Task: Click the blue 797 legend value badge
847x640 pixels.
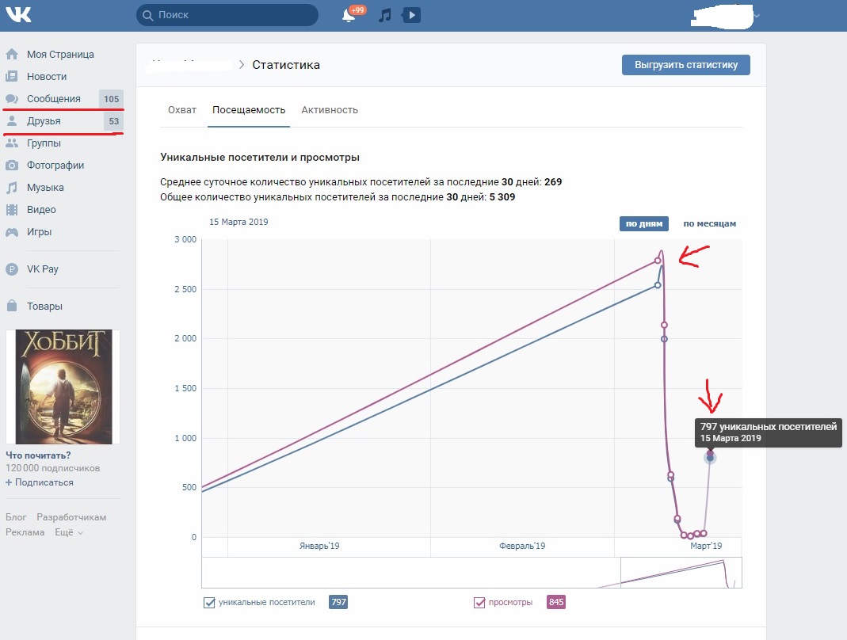Action: tap(338, 602)
